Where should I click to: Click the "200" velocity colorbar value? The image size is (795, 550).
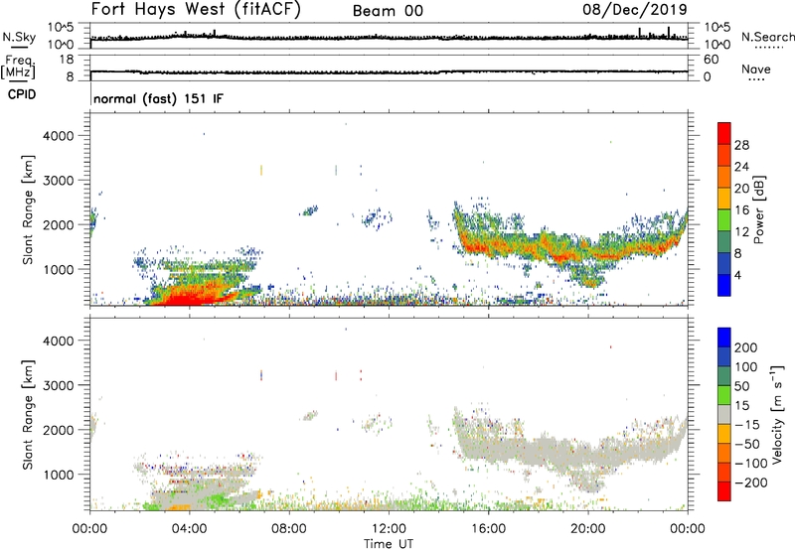coord(746,347)
